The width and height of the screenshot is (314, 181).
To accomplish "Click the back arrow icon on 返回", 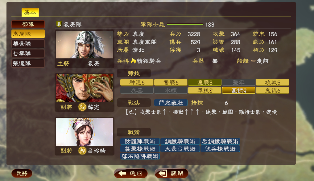I will 122,173.
